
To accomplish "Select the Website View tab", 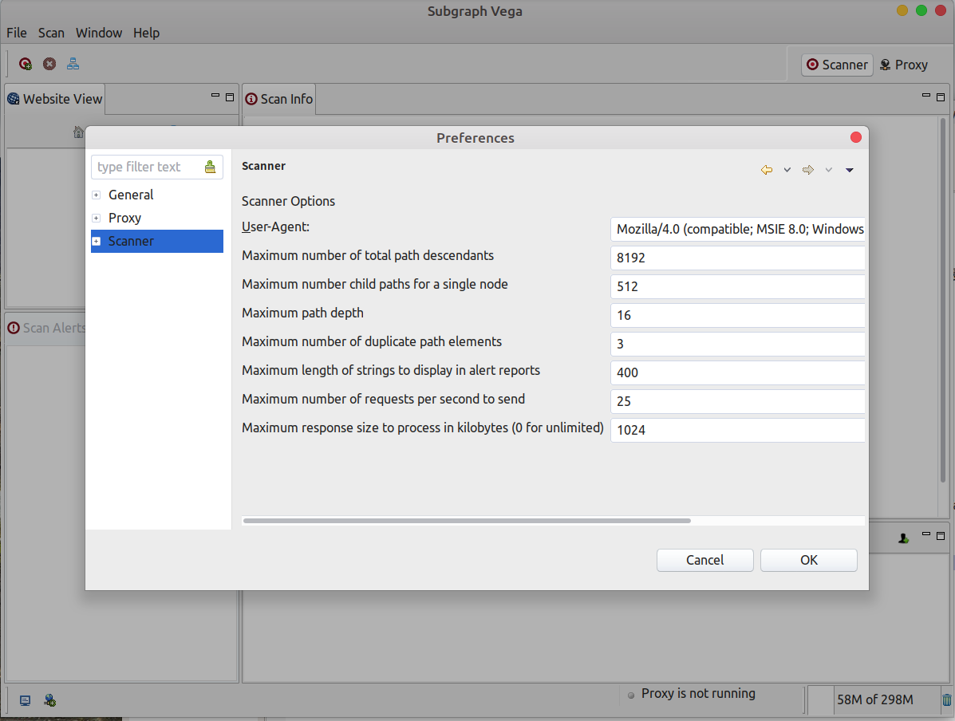I will pyautogui.click(x=55, y=99).
